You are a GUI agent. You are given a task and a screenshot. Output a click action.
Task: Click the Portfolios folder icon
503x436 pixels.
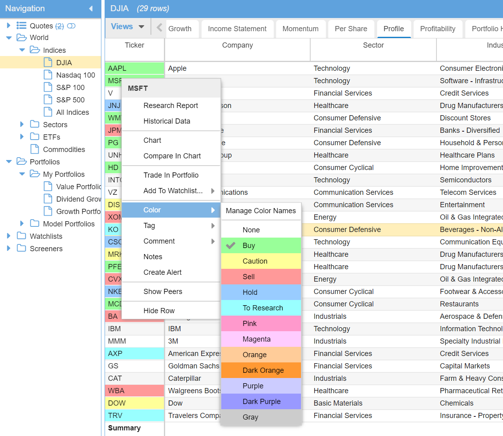click(x=21, y=162)
